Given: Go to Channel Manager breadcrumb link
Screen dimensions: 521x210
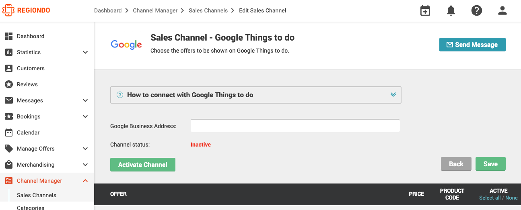Looking at the screenshot, I should [x=155, y=10].
